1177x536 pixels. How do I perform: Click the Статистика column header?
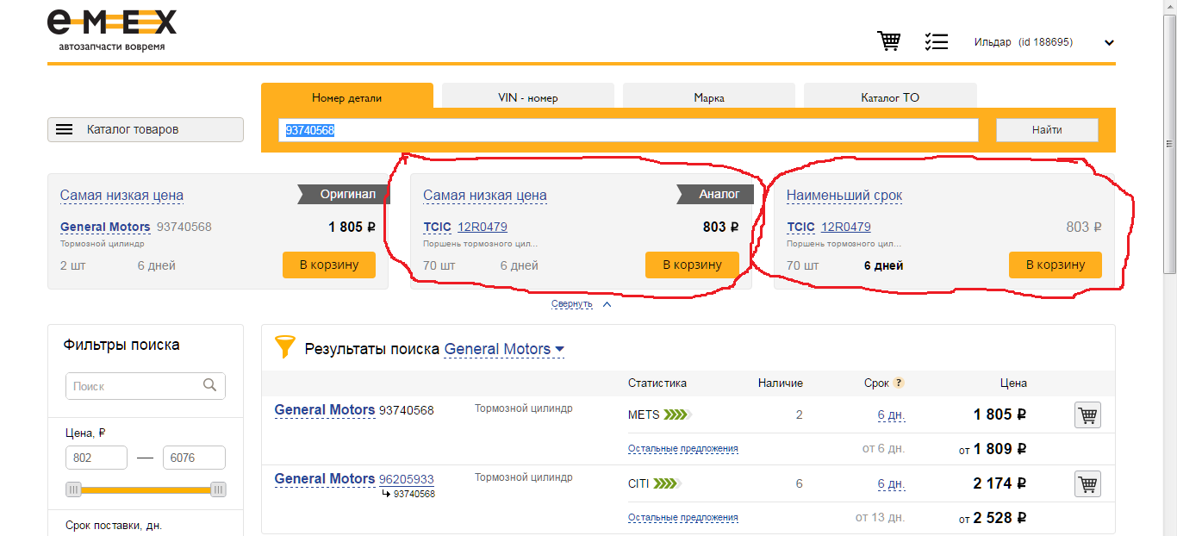[x=657, y=383]
